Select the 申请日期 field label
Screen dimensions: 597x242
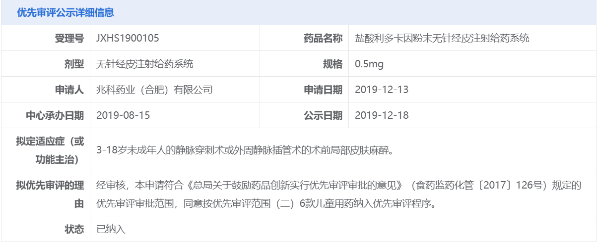pos(323,90)
